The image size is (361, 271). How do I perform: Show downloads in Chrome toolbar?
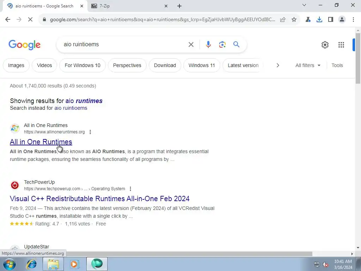tap(319, 20)
